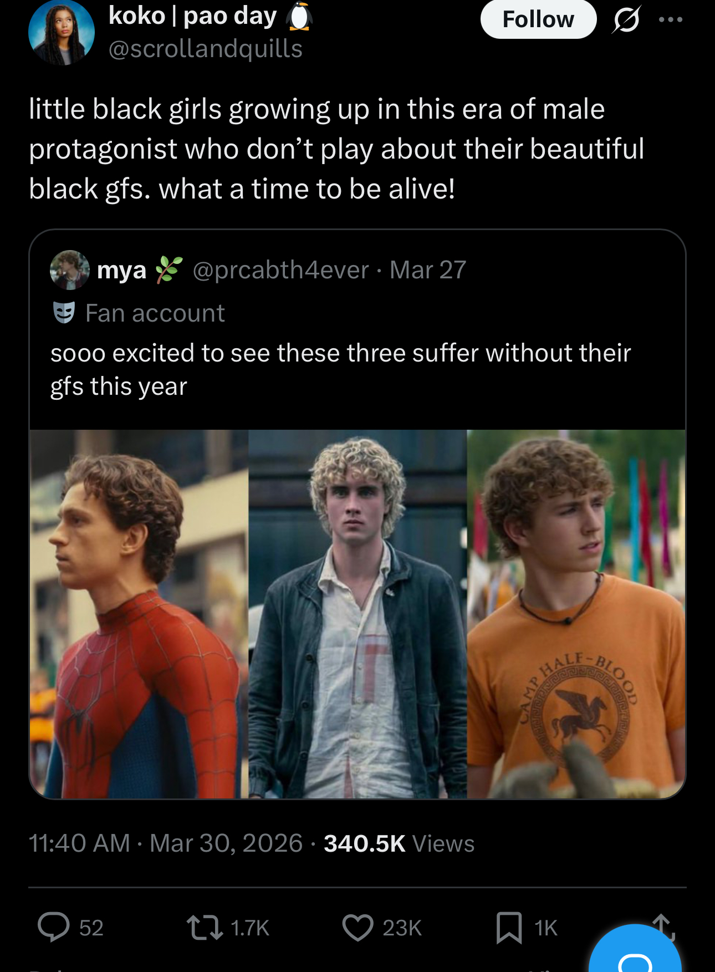Open the three-dot more options menu
This screenshot has height=972, width=715.
point(671,19)
